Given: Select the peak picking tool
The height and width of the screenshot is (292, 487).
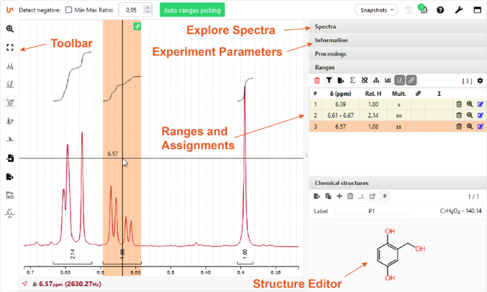Looking at the screenshot, I should (x=10, y=65).
